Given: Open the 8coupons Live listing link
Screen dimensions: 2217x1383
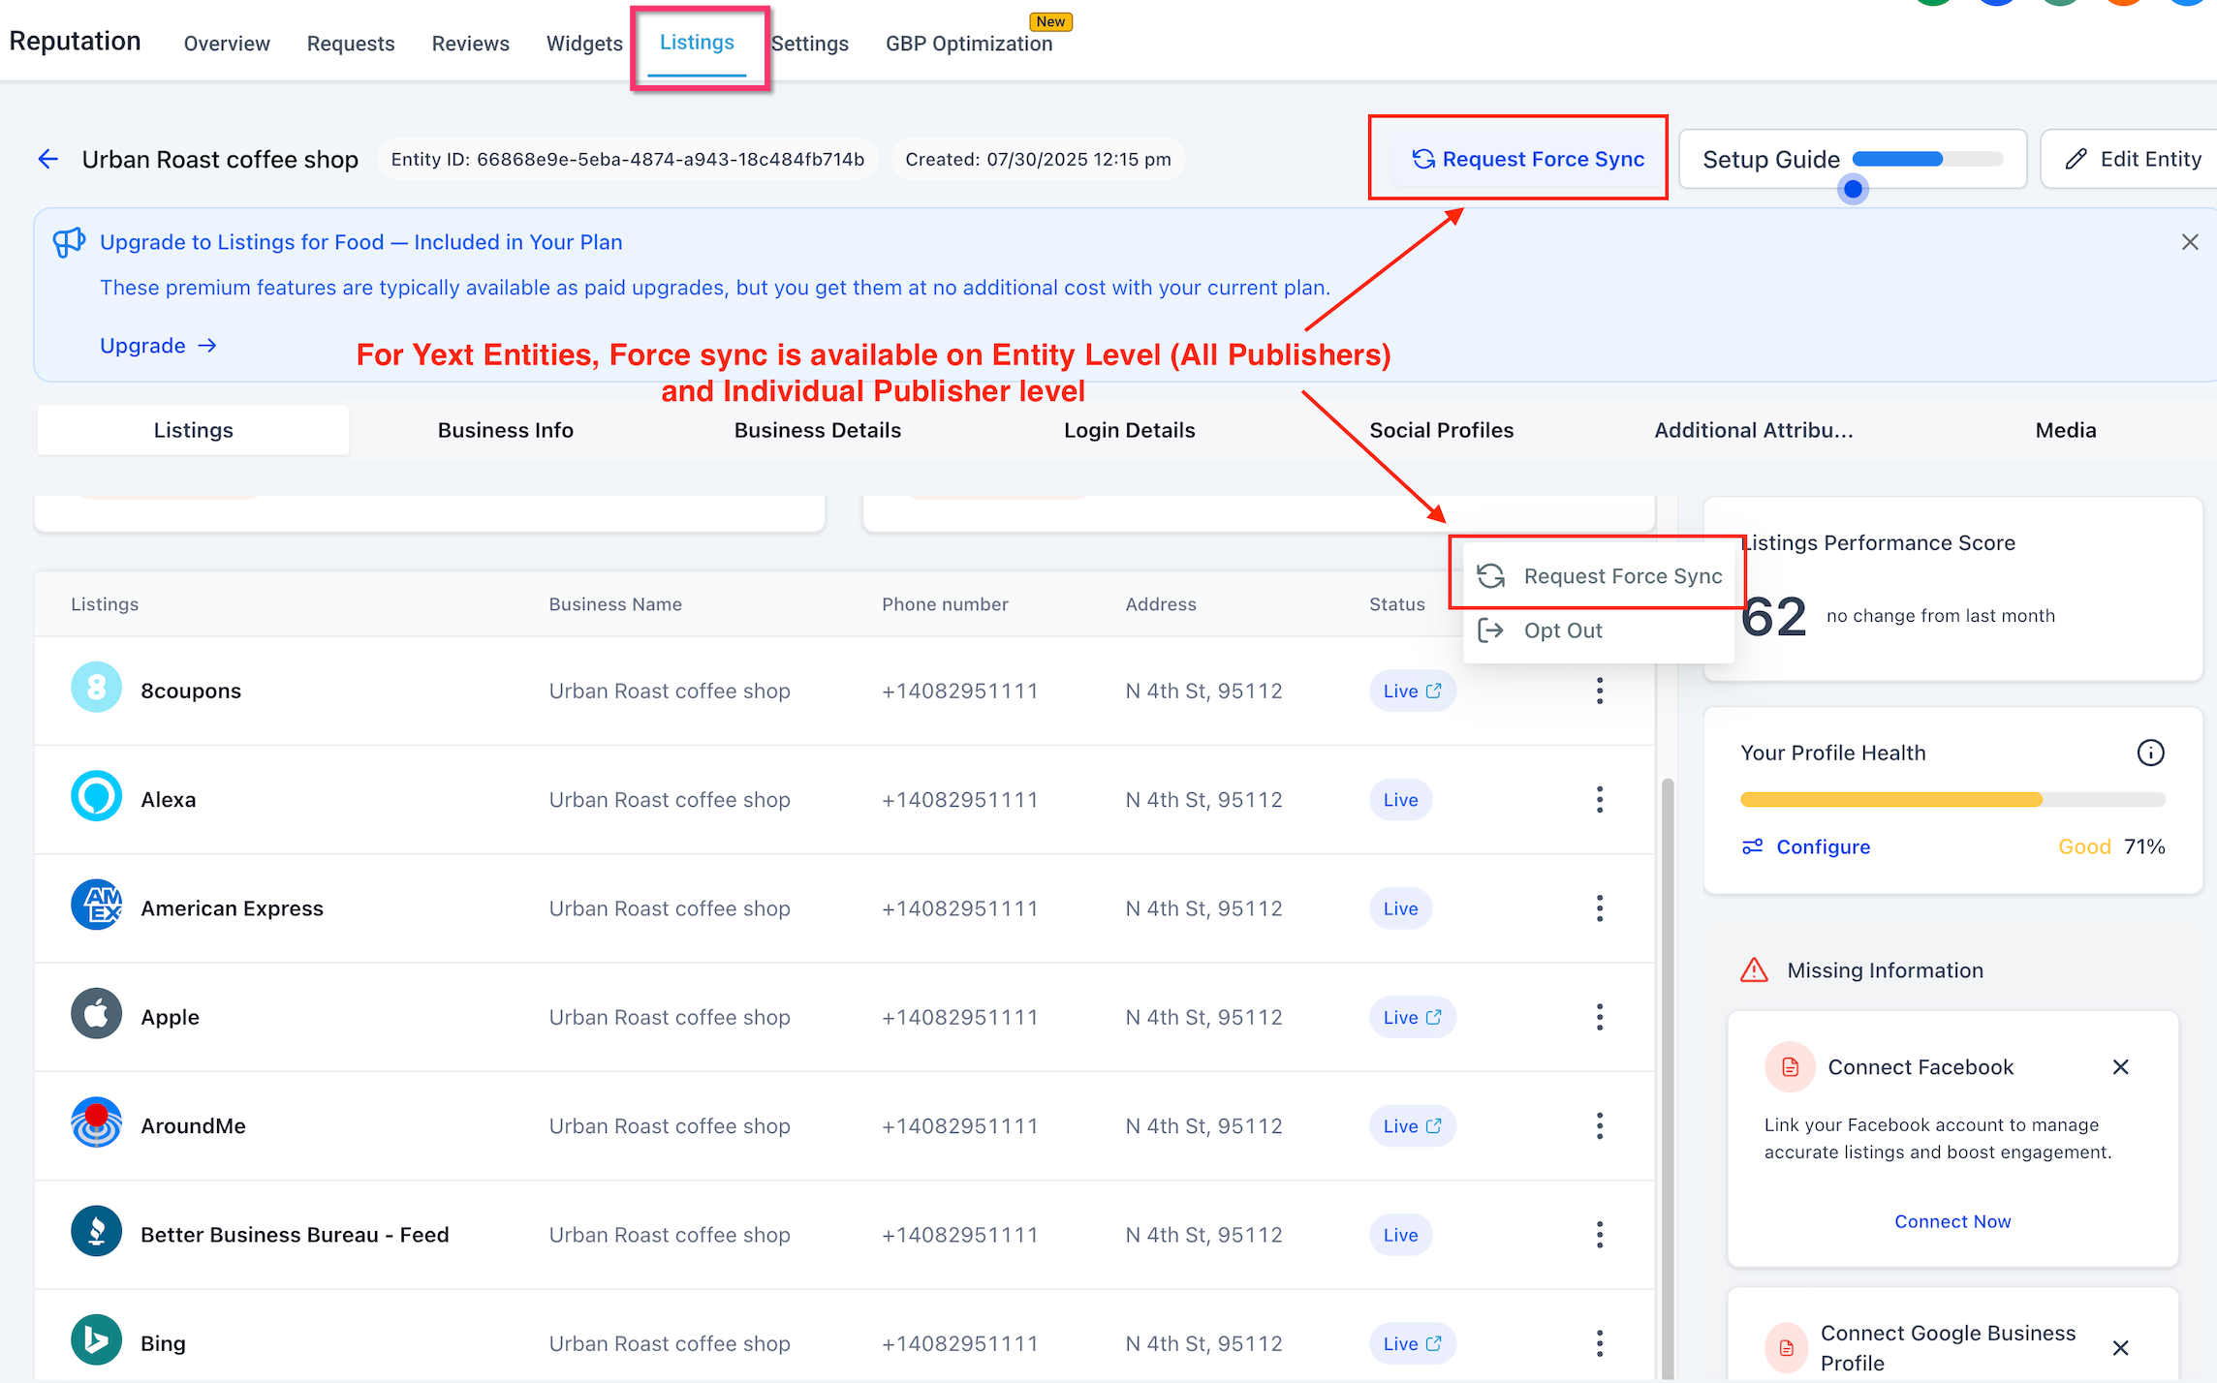Looking at the screenshot, I should point(1412,691).
